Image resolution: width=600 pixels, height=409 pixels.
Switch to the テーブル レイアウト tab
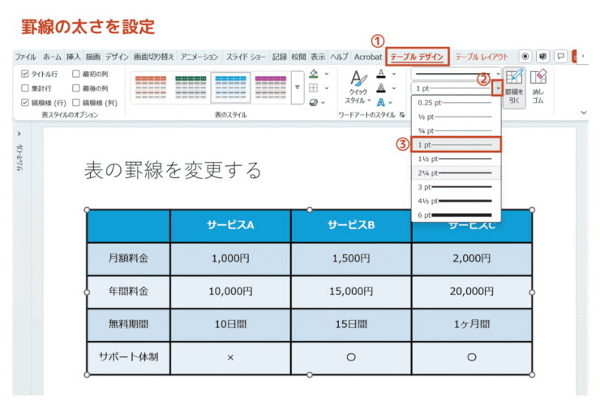click(482, 57)
